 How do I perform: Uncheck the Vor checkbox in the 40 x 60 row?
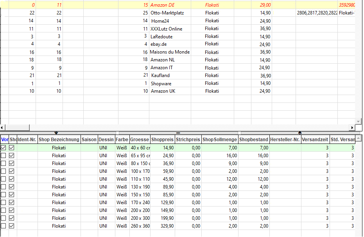[x=4, y=147]
